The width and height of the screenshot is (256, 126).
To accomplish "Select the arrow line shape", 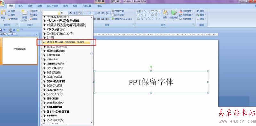I will (x=149, y=11).
